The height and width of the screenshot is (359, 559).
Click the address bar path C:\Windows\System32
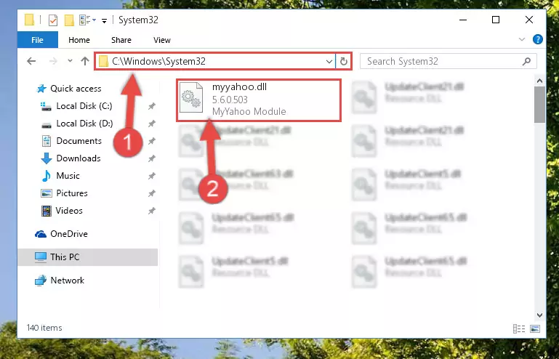158,61
